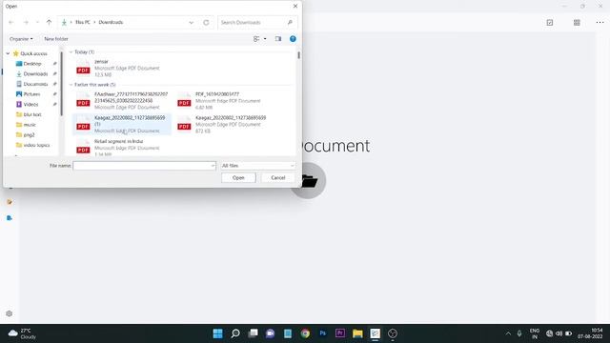
Task: Click Downloads in the address path
Action: [x=111, y=23]
